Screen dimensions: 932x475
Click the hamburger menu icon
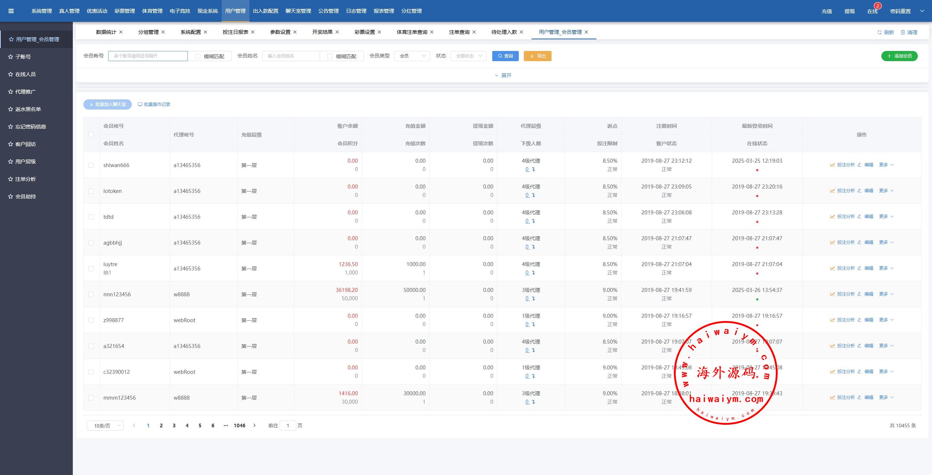point(11,11)
